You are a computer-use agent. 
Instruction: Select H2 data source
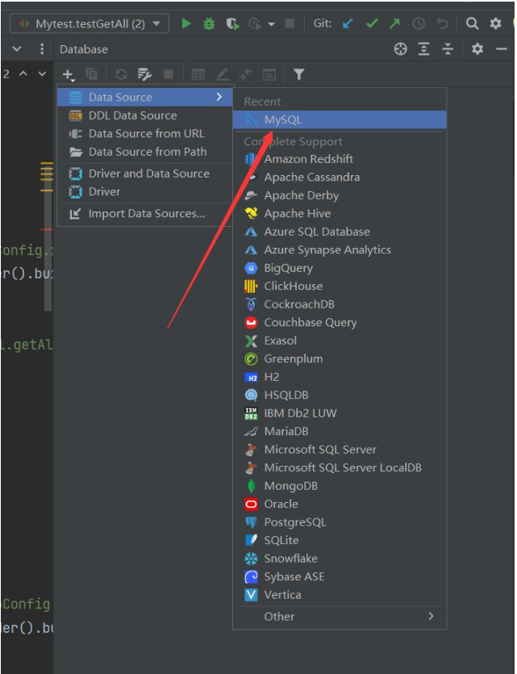click(340, 377)
